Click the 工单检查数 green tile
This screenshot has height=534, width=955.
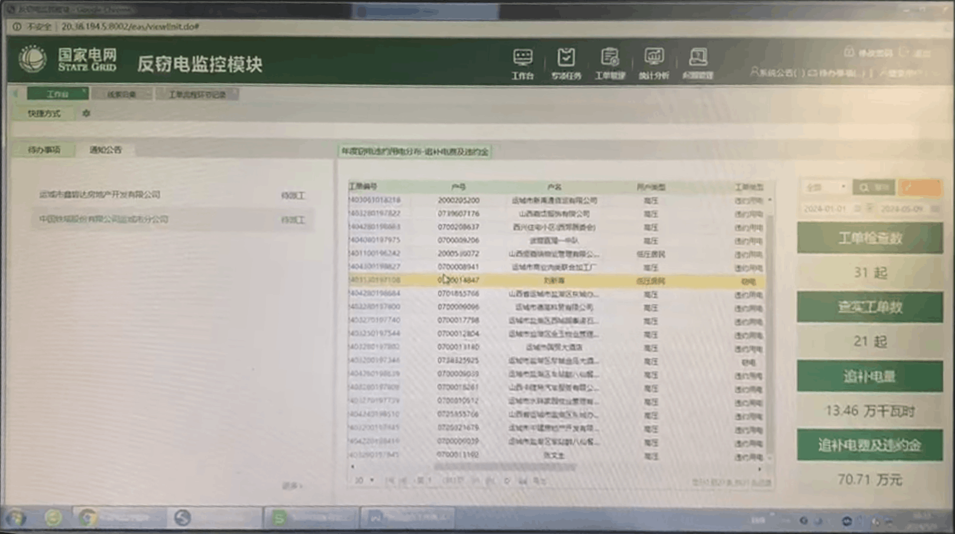click(869, 238)
